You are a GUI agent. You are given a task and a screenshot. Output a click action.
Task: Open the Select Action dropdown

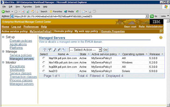pos(85,50)
